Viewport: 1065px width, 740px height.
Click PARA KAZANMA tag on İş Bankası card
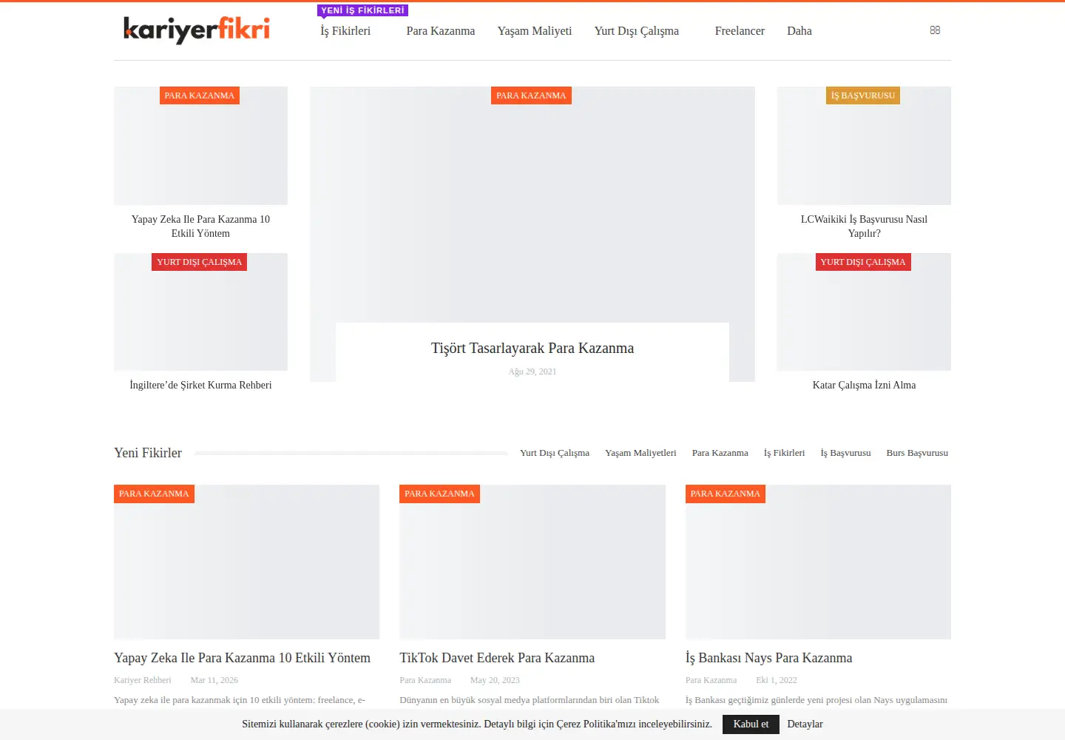(726, 494)
